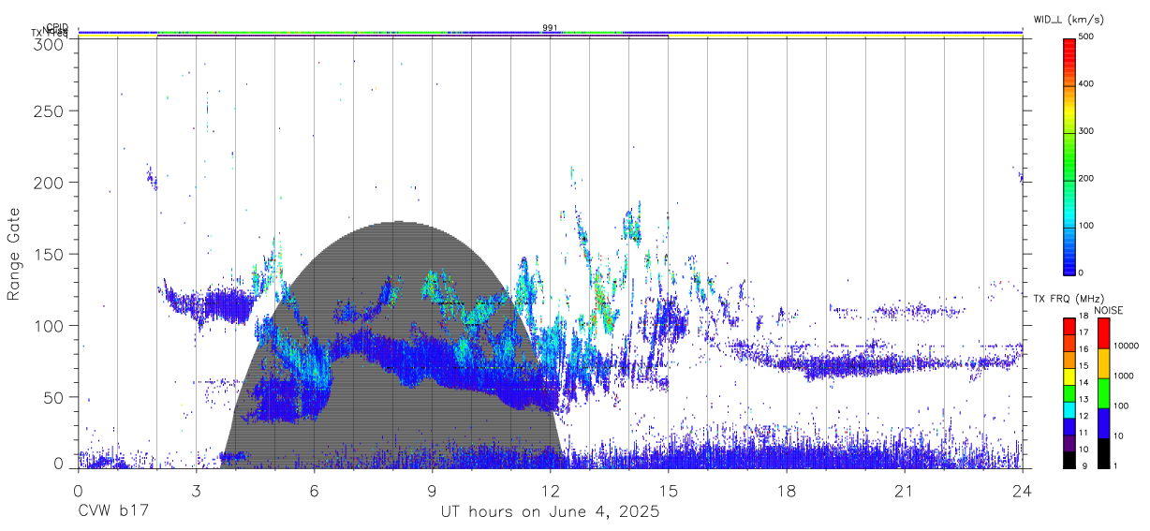This screenshot has height=531, width=1150.
Task: Click the Range Gate axis tick '200'
Action: [x=50, y=182]
